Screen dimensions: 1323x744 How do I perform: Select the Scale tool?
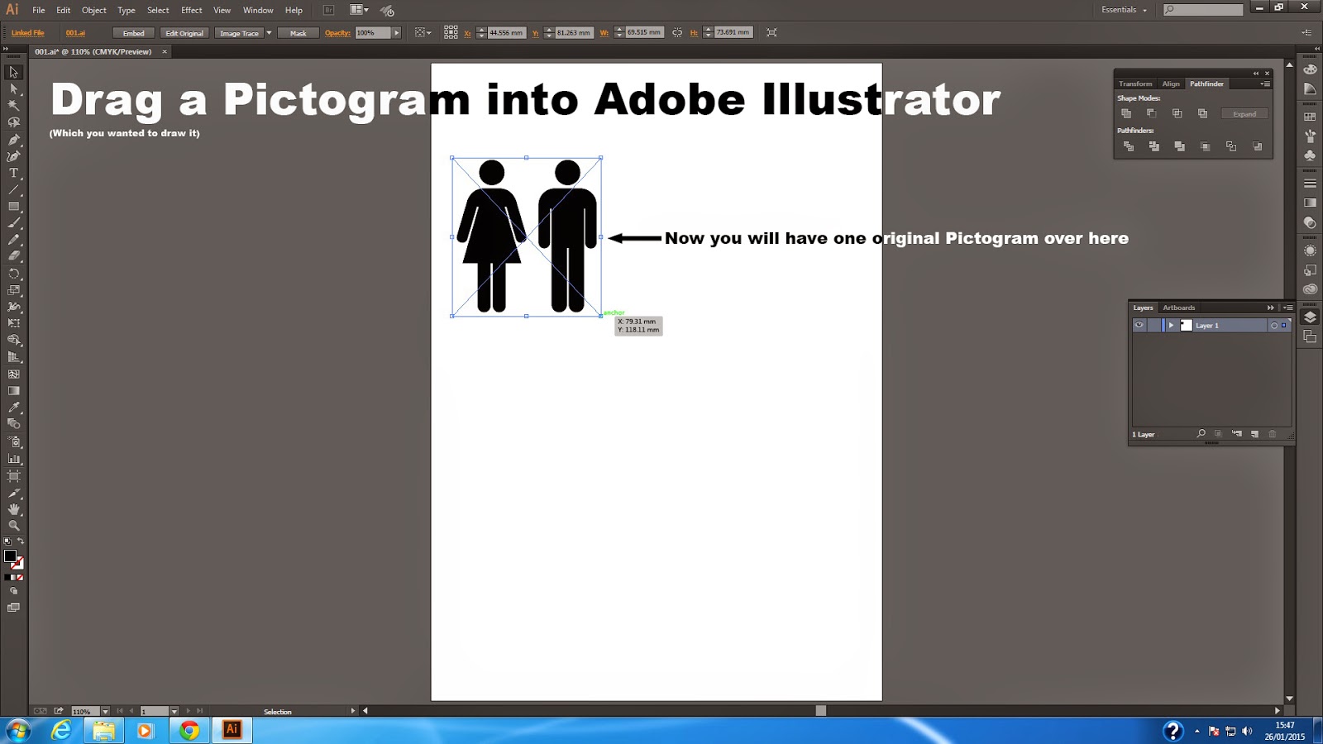14,290
